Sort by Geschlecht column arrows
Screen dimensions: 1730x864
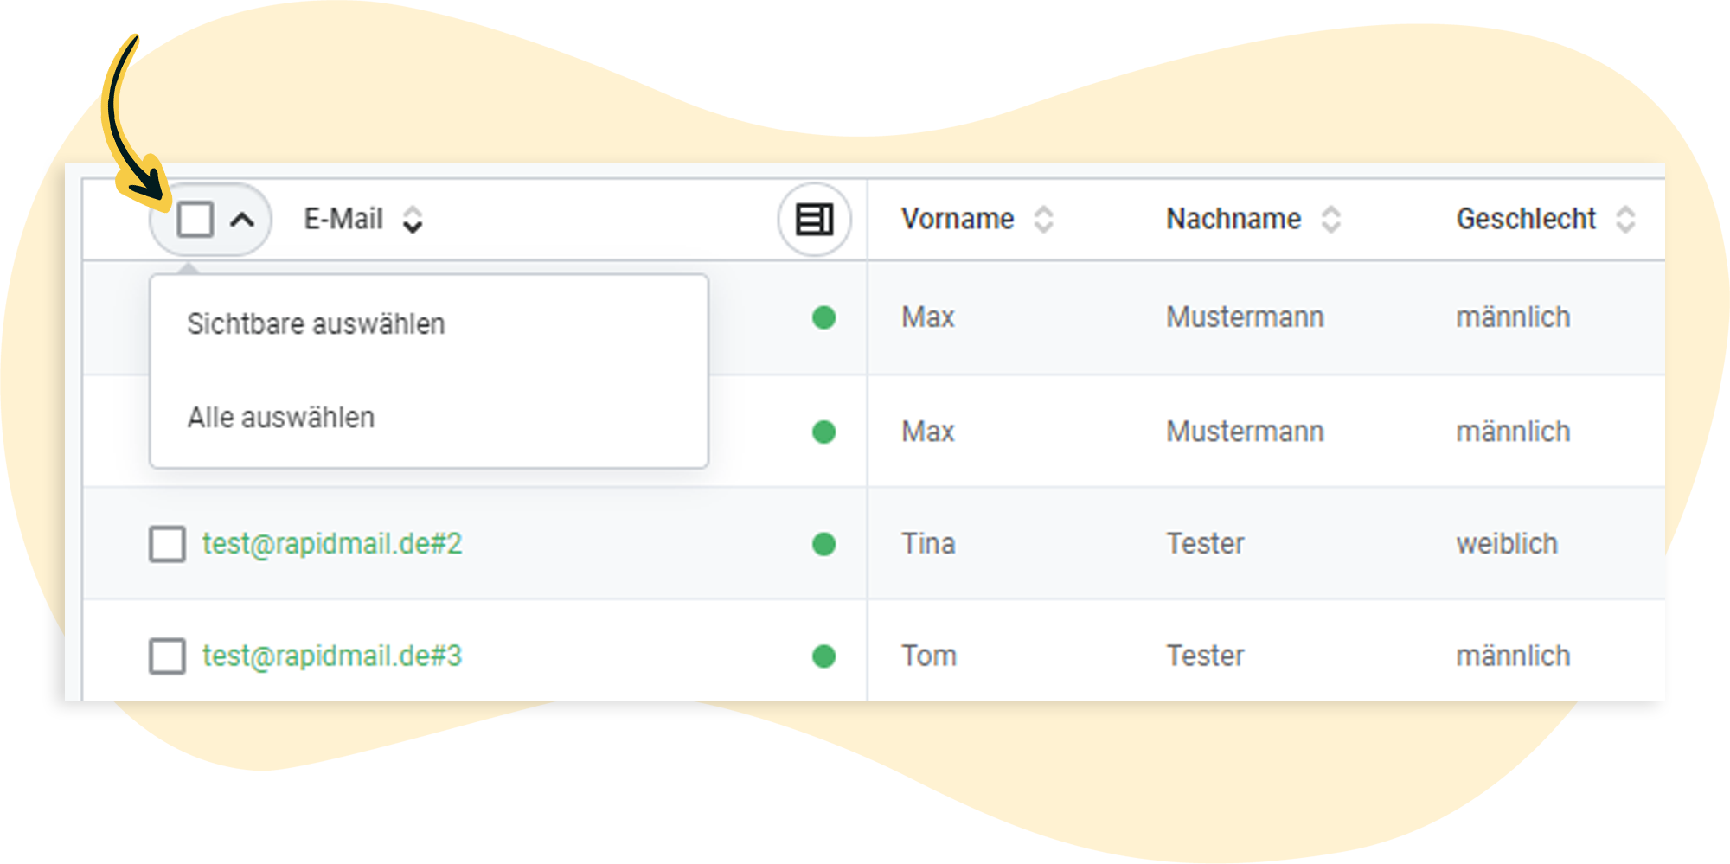(1625, 220)
